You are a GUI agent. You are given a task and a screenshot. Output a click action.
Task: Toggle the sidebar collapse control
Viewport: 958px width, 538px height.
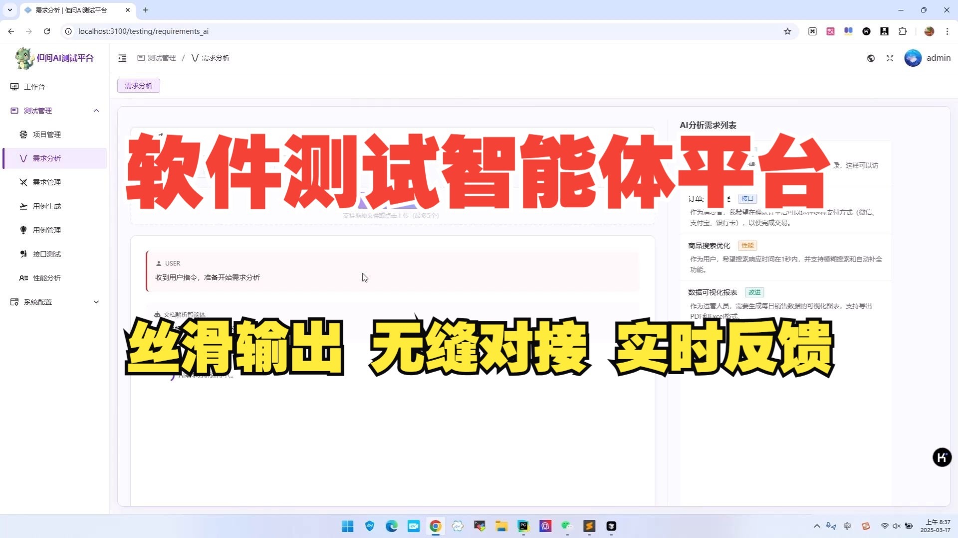(x=122, y=58)
